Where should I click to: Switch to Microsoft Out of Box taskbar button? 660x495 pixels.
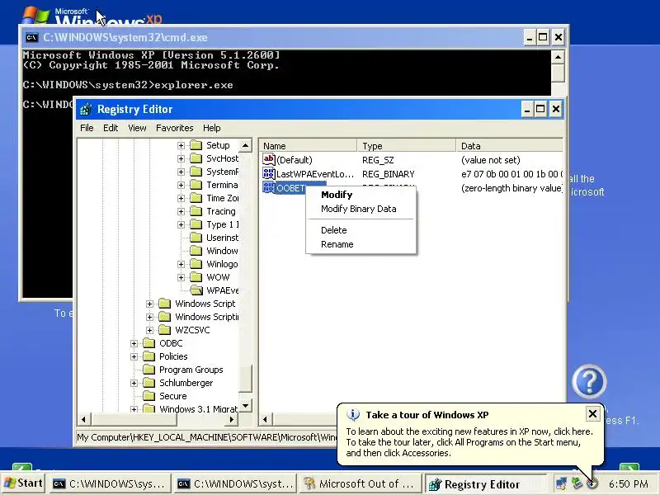[361, 484]
